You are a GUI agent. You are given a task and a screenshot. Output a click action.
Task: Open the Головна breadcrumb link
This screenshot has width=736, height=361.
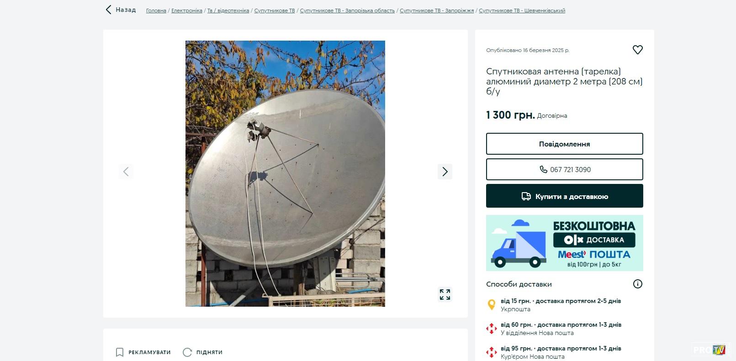[x=156, y=10]
